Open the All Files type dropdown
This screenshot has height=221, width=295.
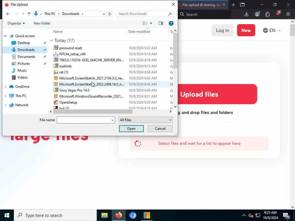coord(145,120)
